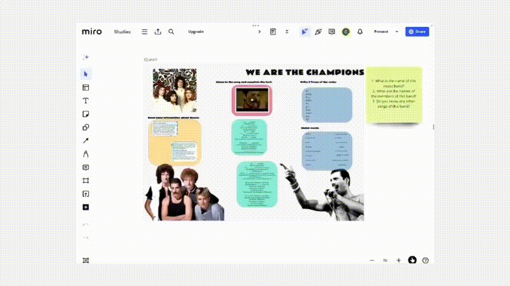Select the Text tool
510x286 pixels.
click(x=86, y=101)
